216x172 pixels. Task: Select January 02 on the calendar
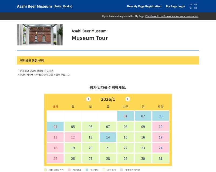(143, 116)
